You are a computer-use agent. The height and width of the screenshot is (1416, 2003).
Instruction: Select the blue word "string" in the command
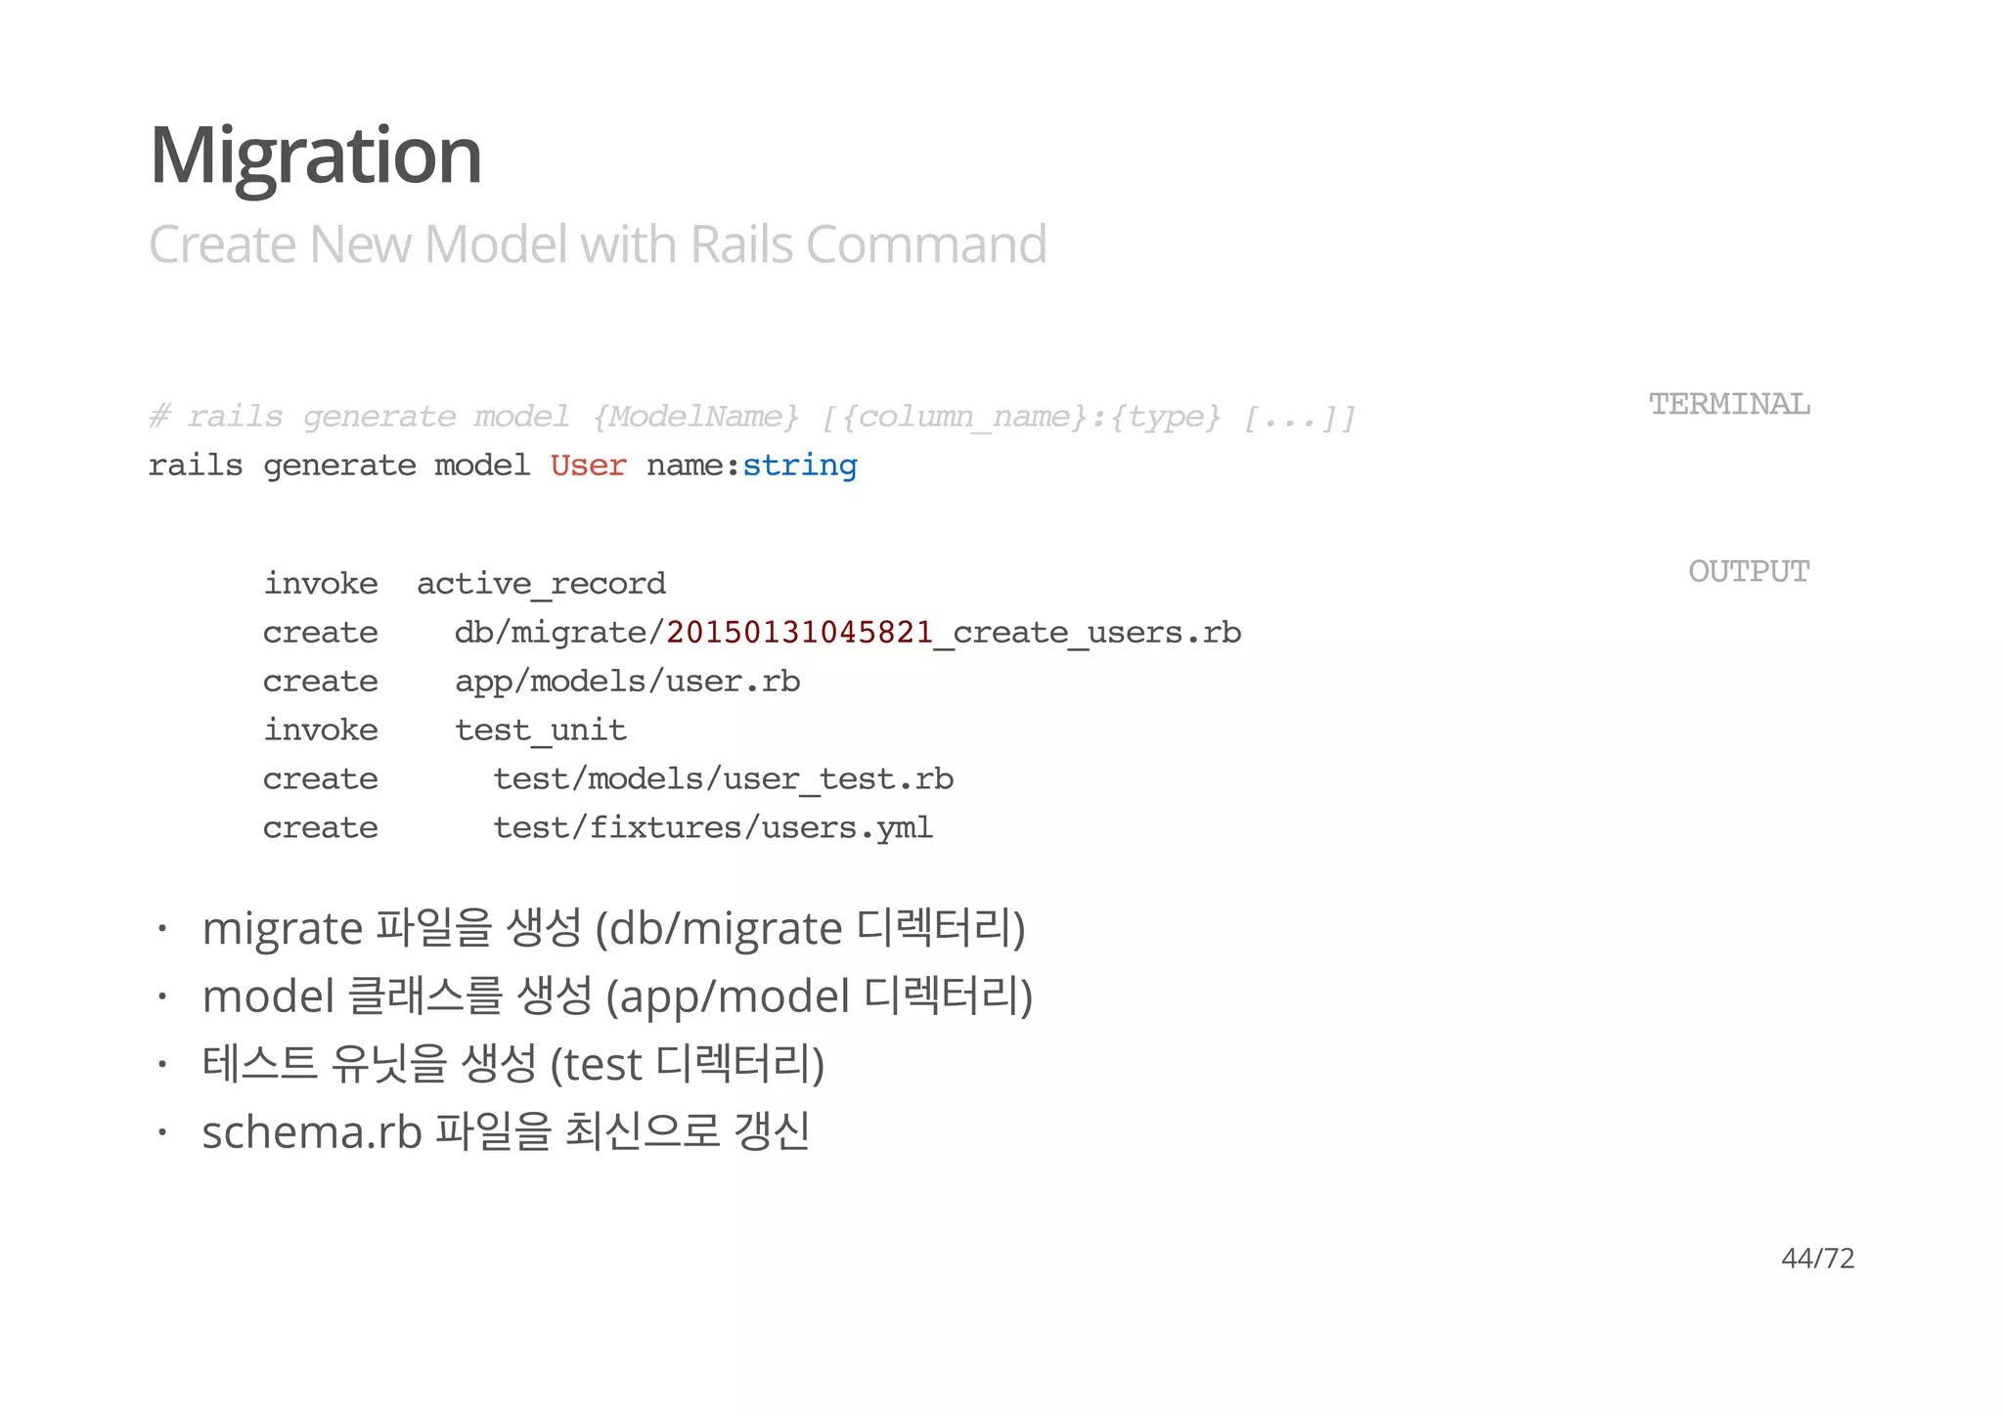[799, 466]
